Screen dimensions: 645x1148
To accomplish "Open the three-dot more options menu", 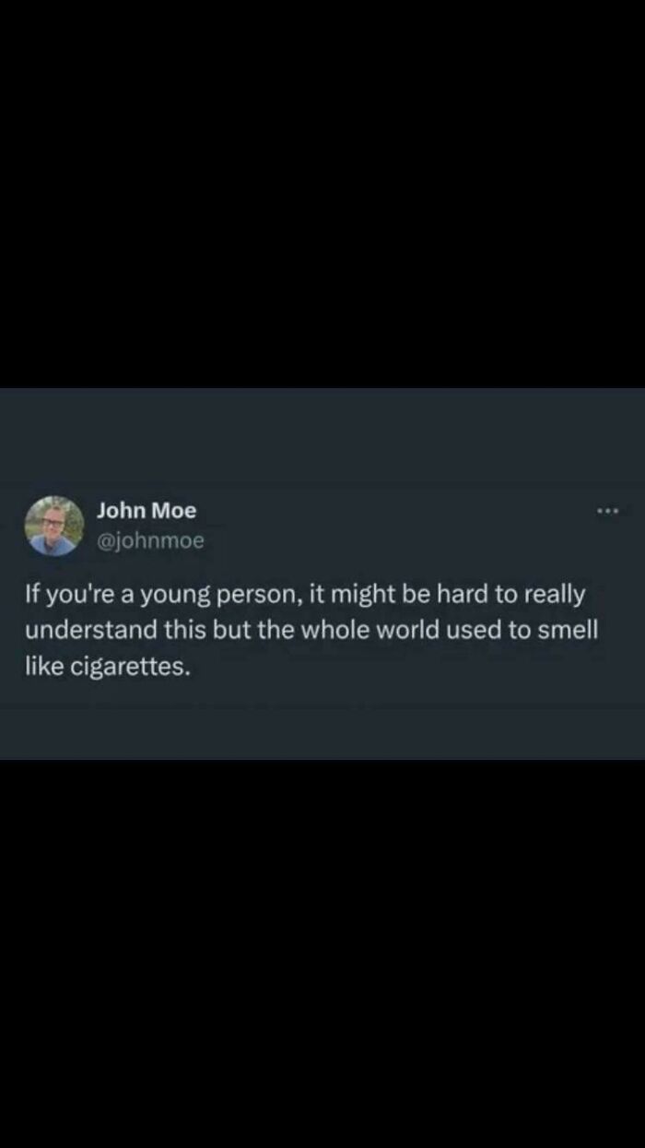I will 607,511.
